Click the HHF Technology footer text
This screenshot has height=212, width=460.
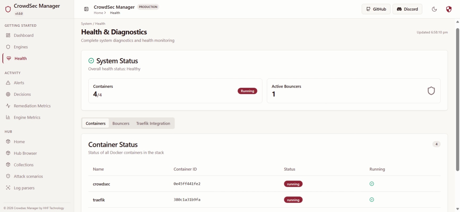(x=54, y=208)
